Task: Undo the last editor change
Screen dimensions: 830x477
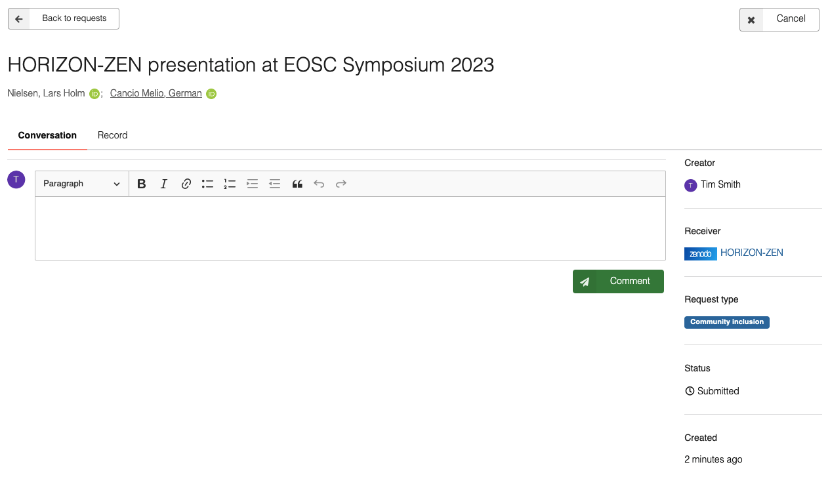Action: click(319, 184)
